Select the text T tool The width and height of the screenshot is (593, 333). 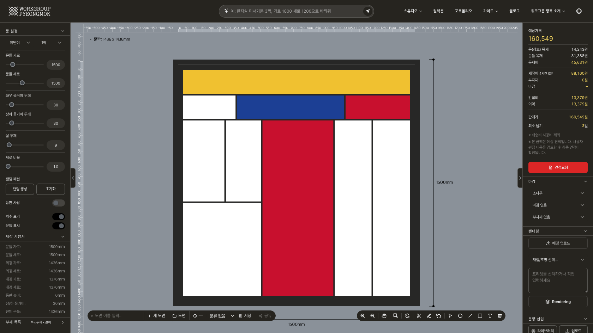tap(490, 316)
